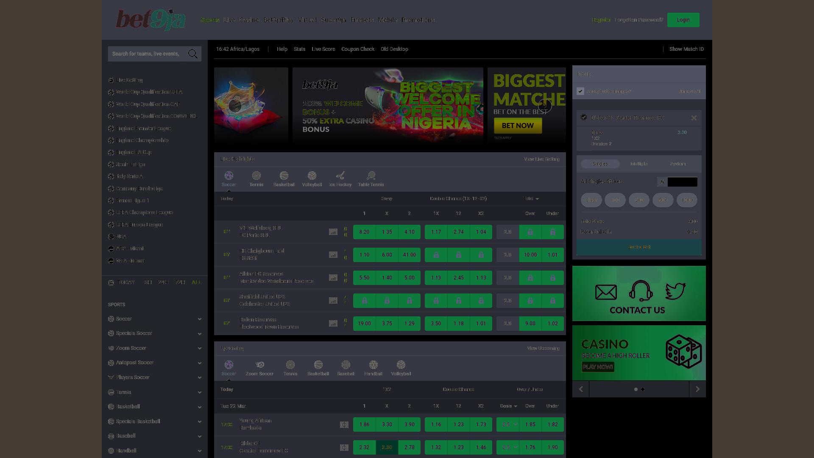Expand Zoom Soccer category

(x=155, y=348)
